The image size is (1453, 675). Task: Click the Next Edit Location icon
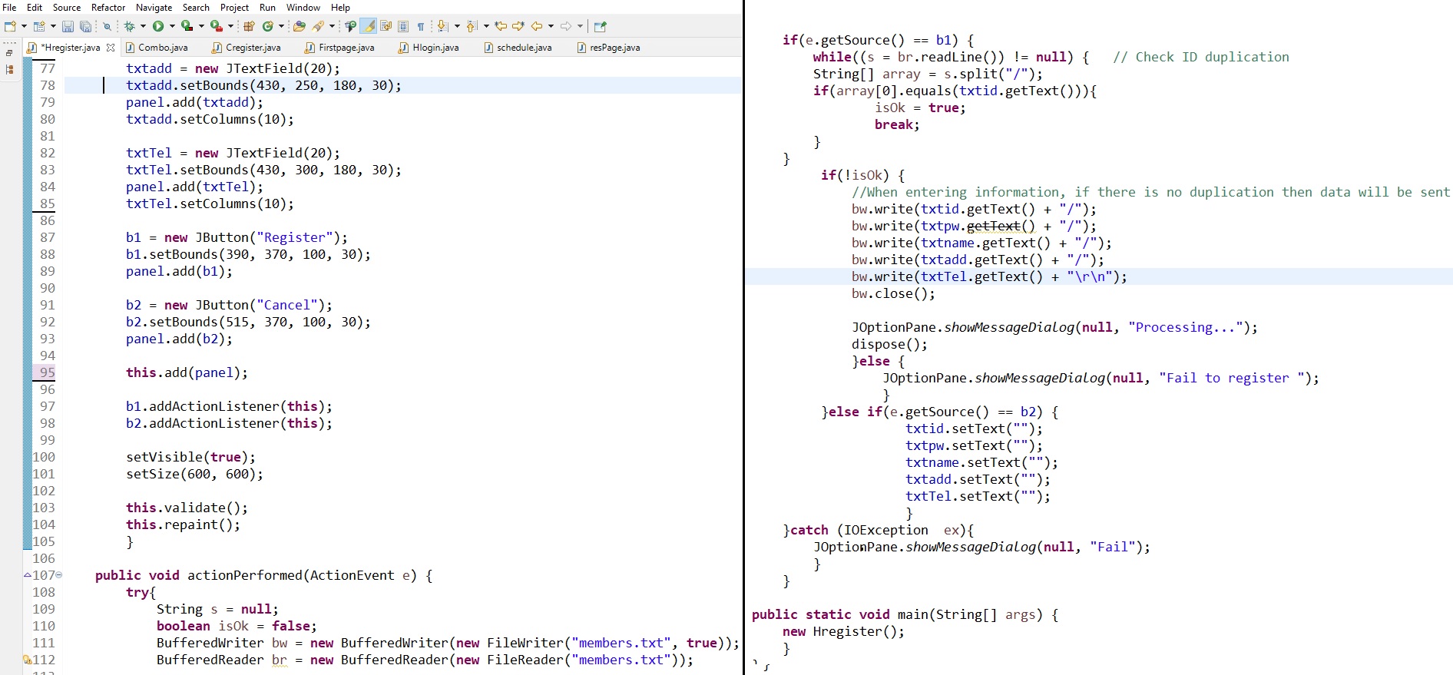point(518,26)
